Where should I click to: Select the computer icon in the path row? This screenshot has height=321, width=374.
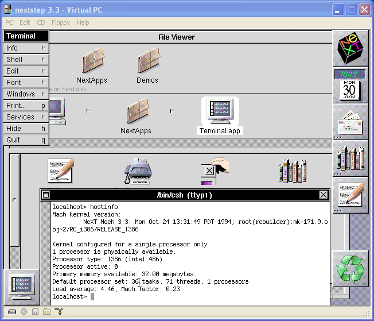[57, 111]
